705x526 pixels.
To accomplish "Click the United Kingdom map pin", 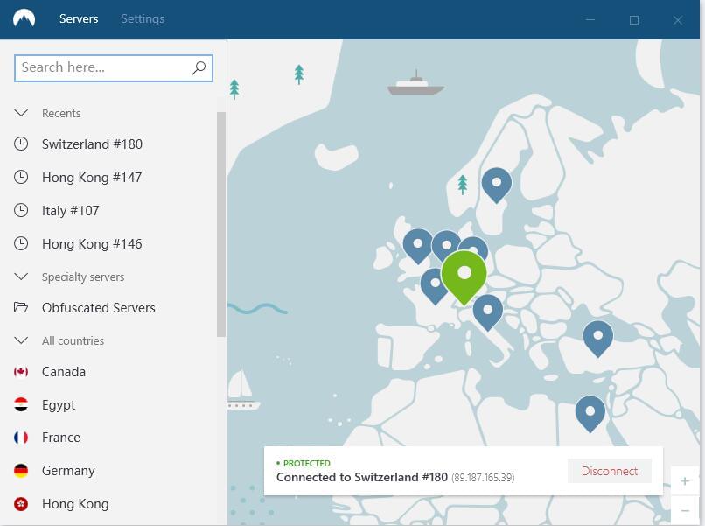I will pos(418,246).
